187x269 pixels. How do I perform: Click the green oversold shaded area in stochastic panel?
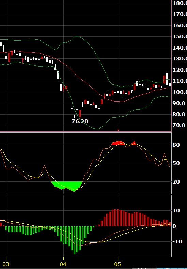point(67,185)
